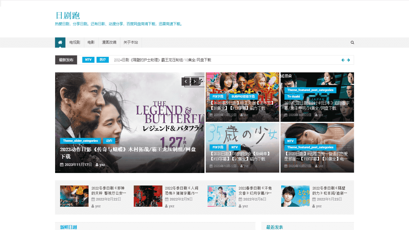Open the 传奇与蝴蝶 slider post title
Screen dimensions: 409x230
[128, 153]
